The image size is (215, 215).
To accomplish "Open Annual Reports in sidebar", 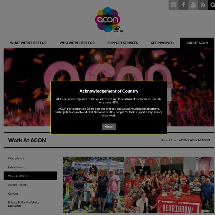I will [18, 185].
